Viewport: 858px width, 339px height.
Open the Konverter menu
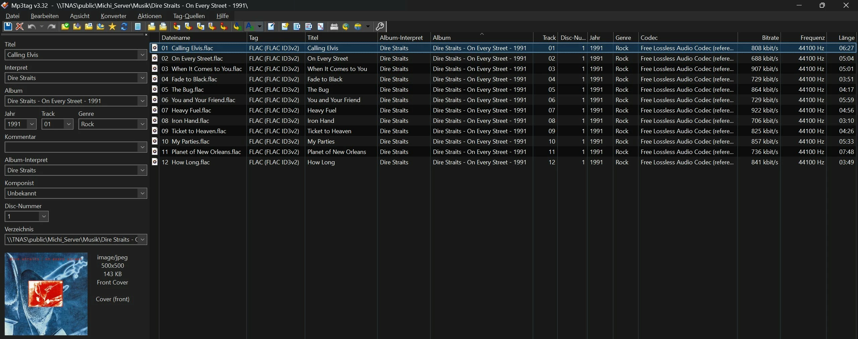pos(113,16)
